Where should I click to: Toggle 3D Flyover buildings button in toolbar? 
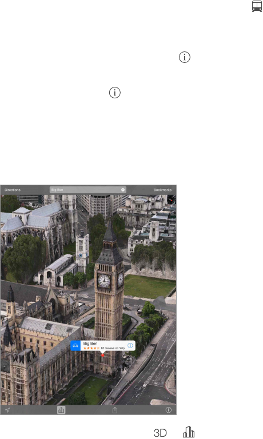[x=61, y=410]
